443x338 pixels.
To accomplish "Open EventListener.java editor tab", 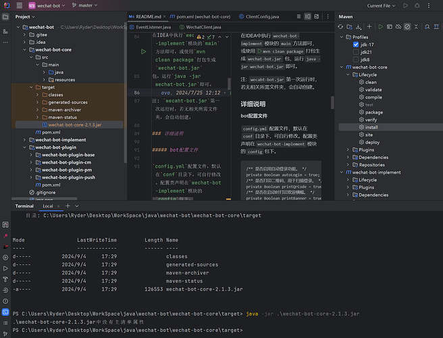I will coord(150,27).
